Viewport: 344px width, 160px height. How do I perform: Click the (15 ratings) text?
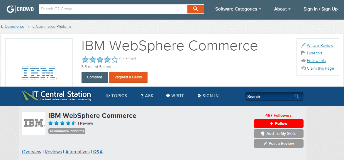tap(128, 58)
